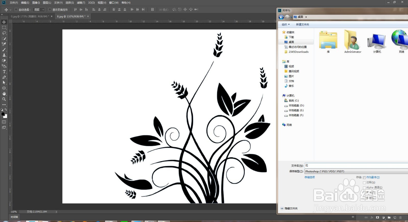
Task: Click the Delete Layer trash icon
Action: 400,217
